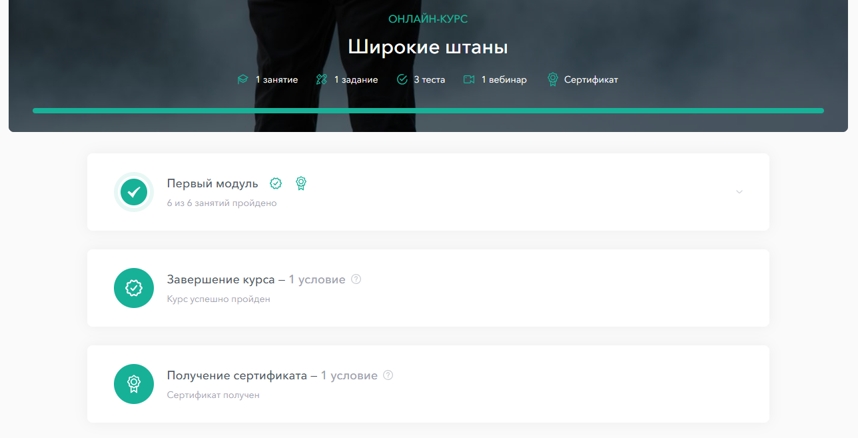858x438 pixels.
Task: Click the course title 'Широкие штаны'
Action: click(428, 47)
